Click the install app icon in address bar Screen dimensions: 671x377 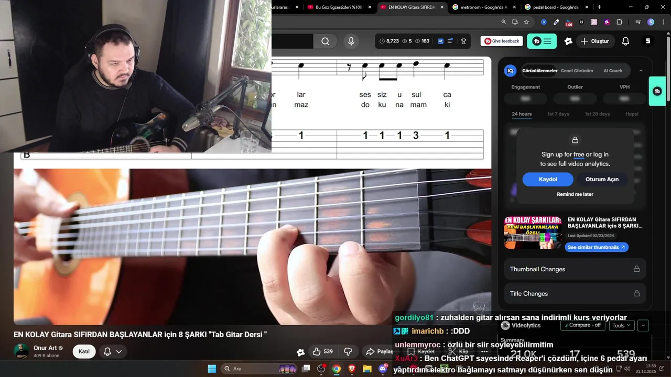(515, 22)
